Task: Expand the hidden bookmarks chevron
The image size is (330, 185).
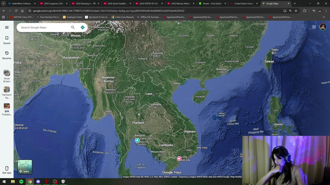Action: pyautogui.click(x=324, y=17)
